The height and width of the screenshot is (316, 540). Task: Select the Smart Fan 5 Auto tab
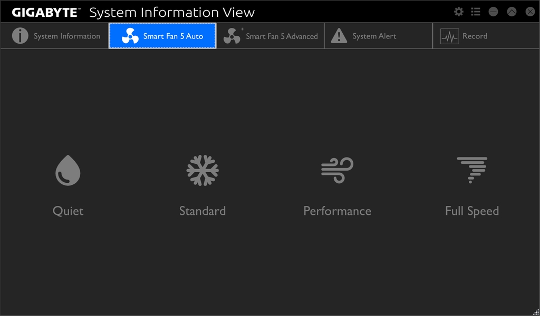point(173,36)
